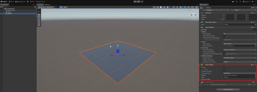This screenshot has width=257, height=92.
Task: Click the Play button
Action: 135,2
